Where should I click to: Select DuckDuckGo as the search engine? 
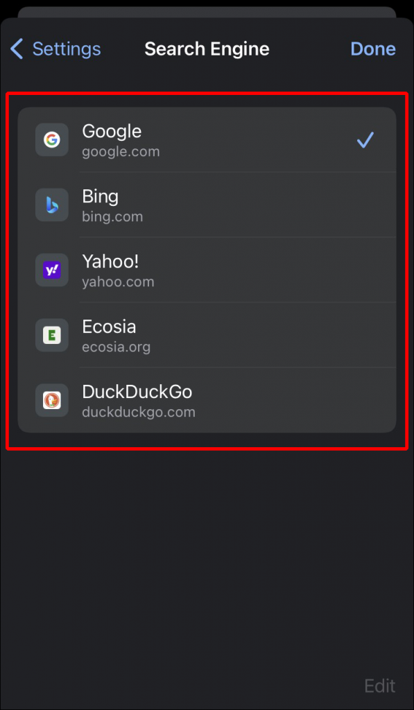point(207,400)
